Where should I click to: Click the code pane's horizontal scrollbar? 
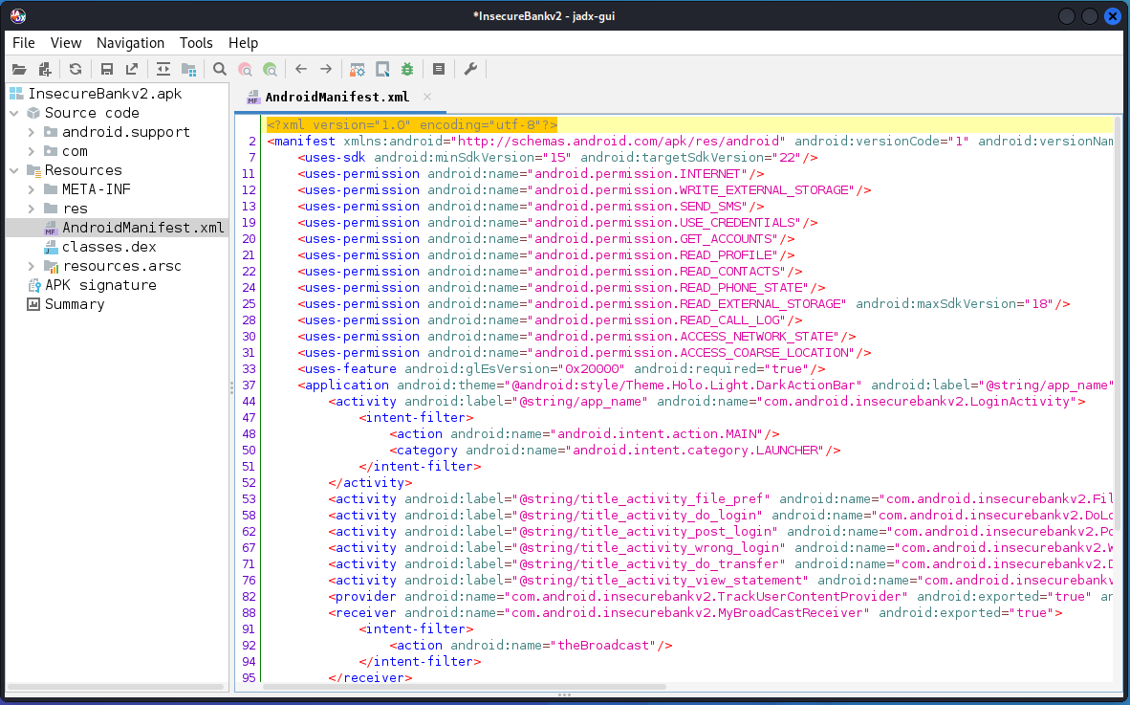click(465, 687)
